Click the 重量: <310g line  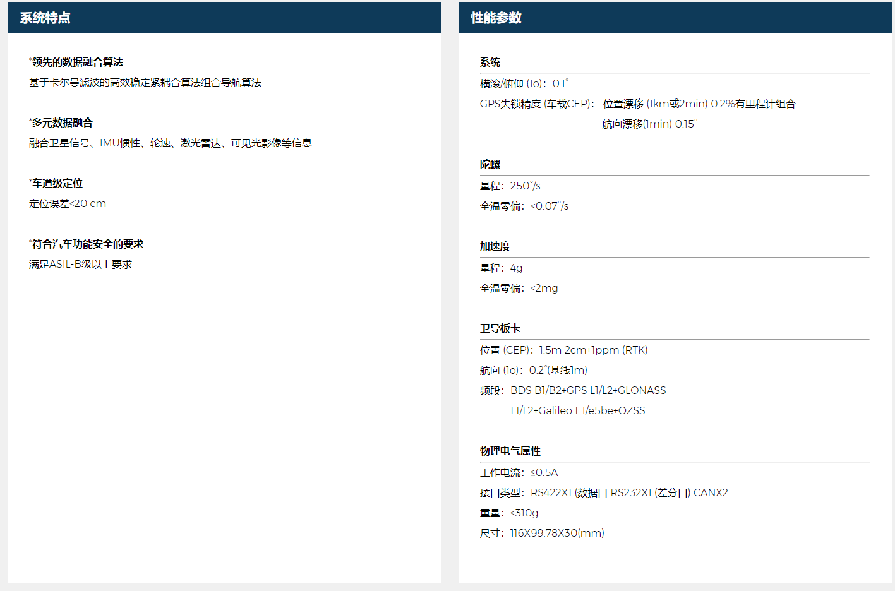click(x=509, y=513)
